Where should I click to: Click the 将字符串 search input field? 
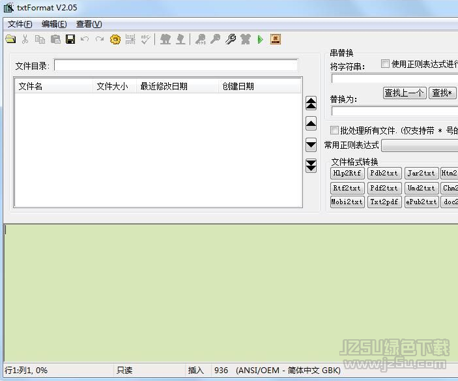point(395,79)
